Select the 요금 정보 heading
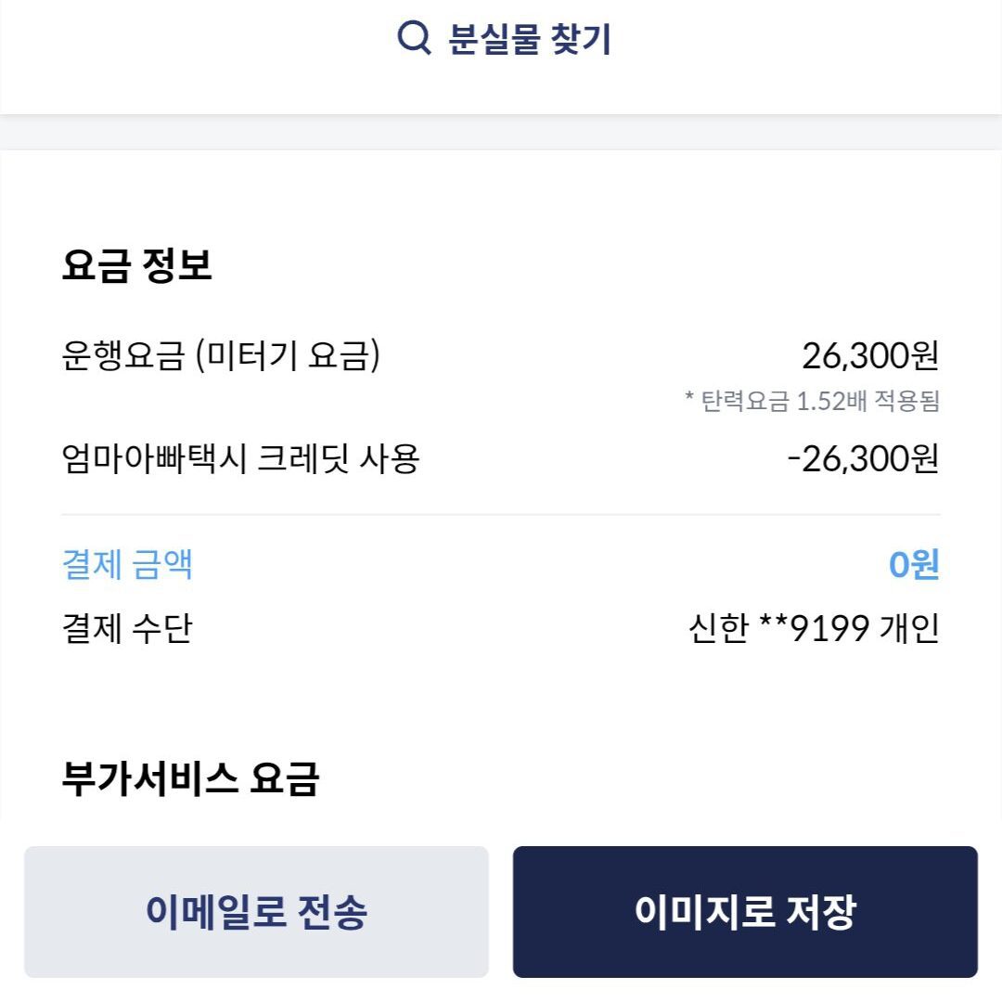Viewport: 1002px width, 1002px height. click(137, 265)
